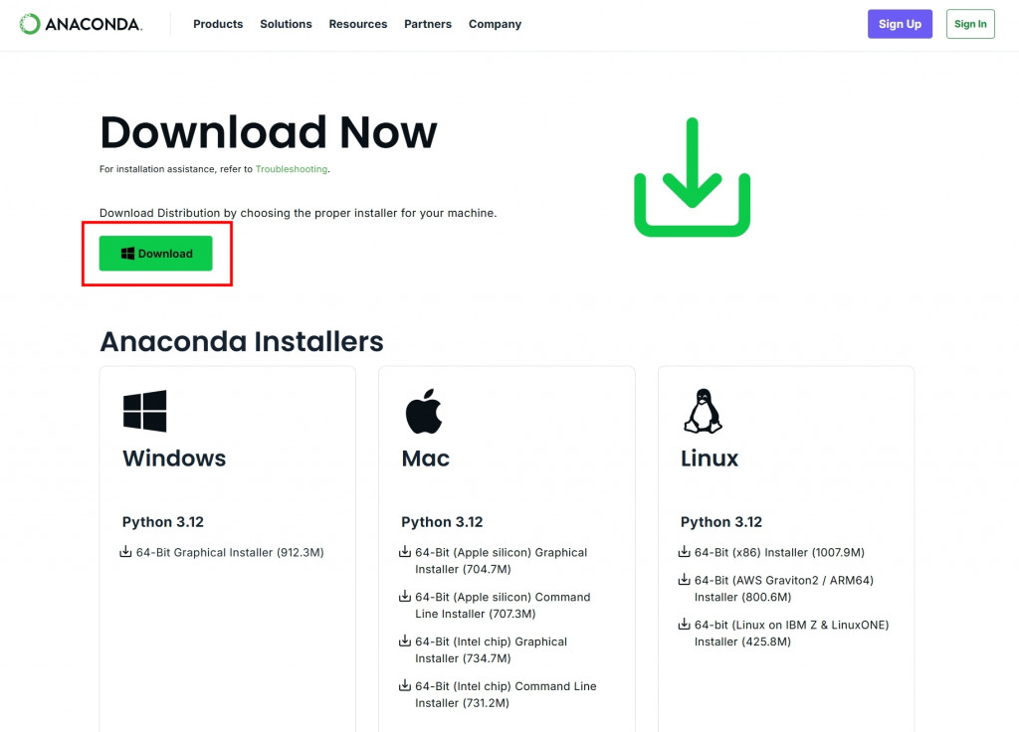Download Apple silicon Graphical Installer (704.7M)
This screenshot has height=732, width=1019.
502,561
